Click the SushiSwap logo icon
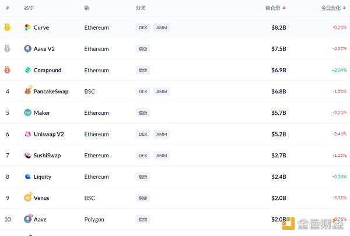The height and width of the screenshot is (236, 350). (x=27, y=155)
